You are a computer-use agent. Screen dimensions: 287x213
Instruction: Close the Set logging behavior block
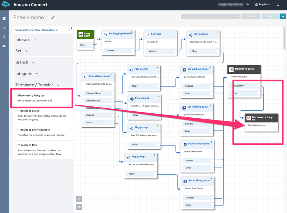pos(132,32)
